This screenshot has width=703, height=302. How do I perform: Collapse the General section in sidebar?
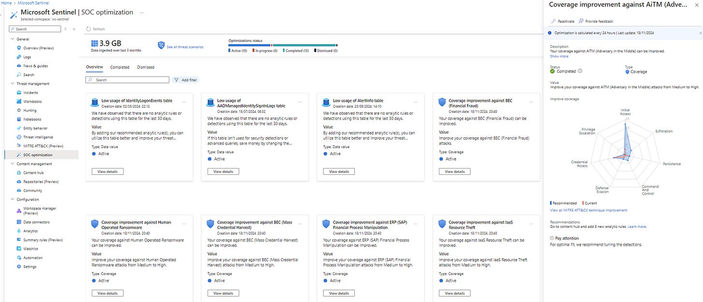click(x=13, y=39)
